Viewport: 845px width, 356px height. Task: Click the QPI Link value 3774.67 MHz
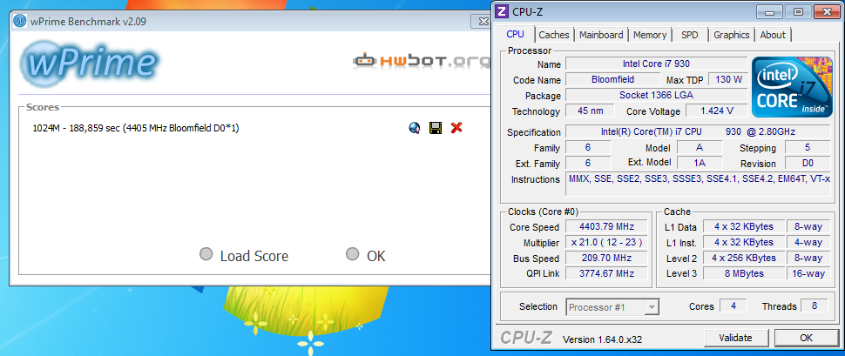tap(606, 273)
